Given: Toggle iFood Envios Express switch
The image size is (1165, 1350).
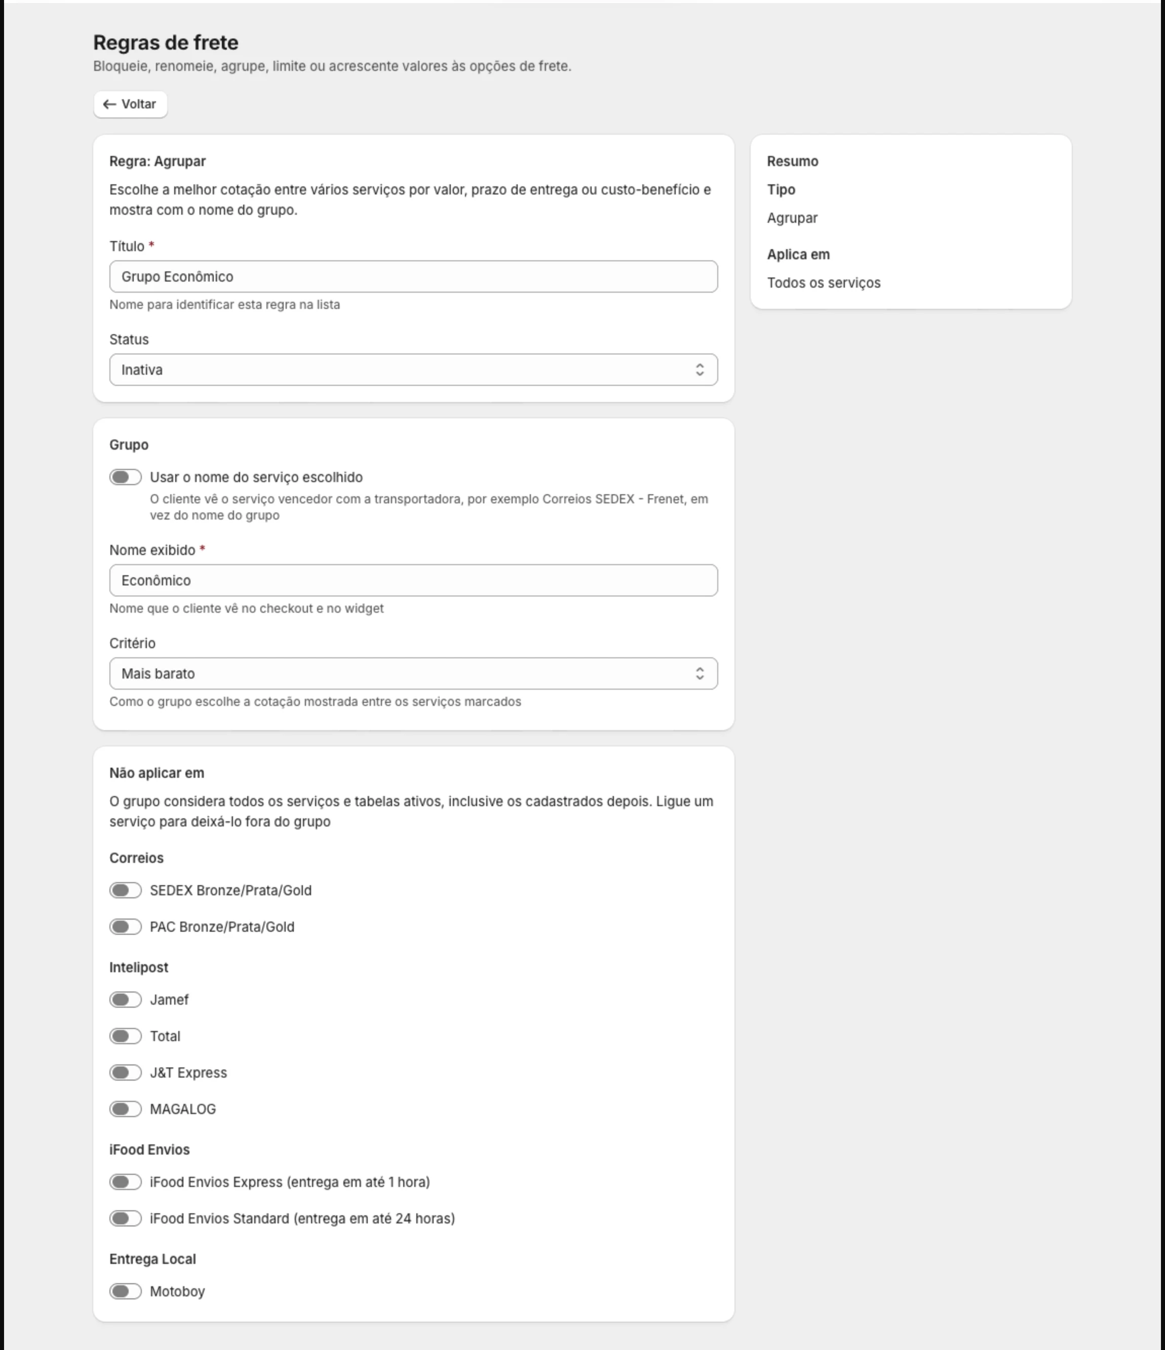Looking at the screenshot, I should [x=126, y=1182].
